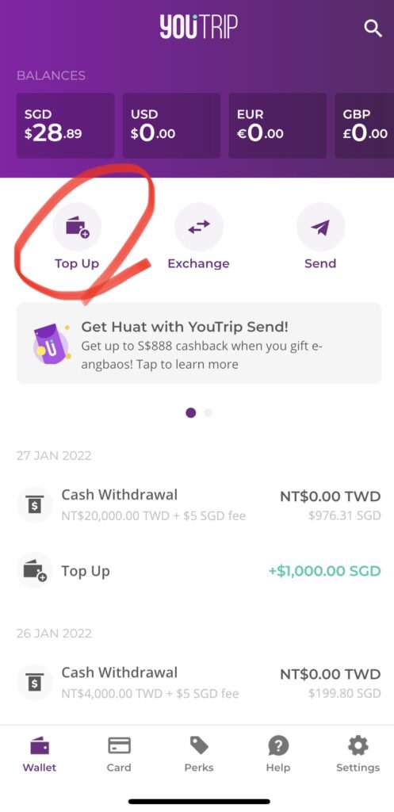Open the NT$20,000 Cash Withdrawal transaction
Image resolution: width=394 pixels, height=812 pixels.
199,504
